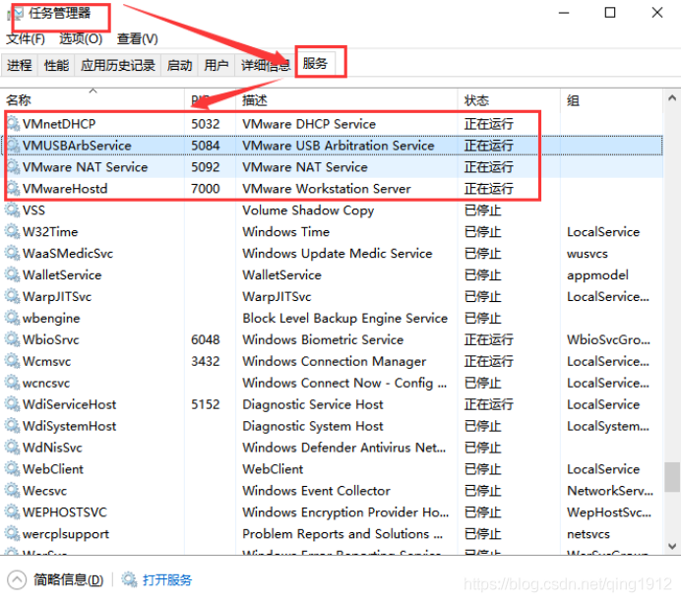Sort by the 状态 column header
The height and width of the screenshot is (602, 681).
(509, 100)
